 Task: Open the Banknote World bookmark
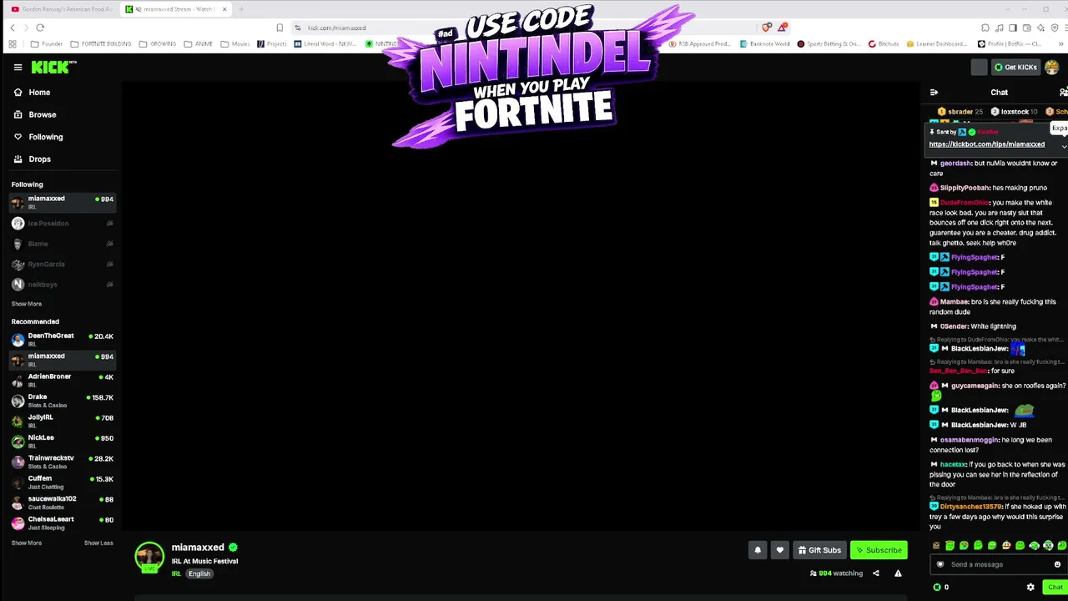(764, 44)
